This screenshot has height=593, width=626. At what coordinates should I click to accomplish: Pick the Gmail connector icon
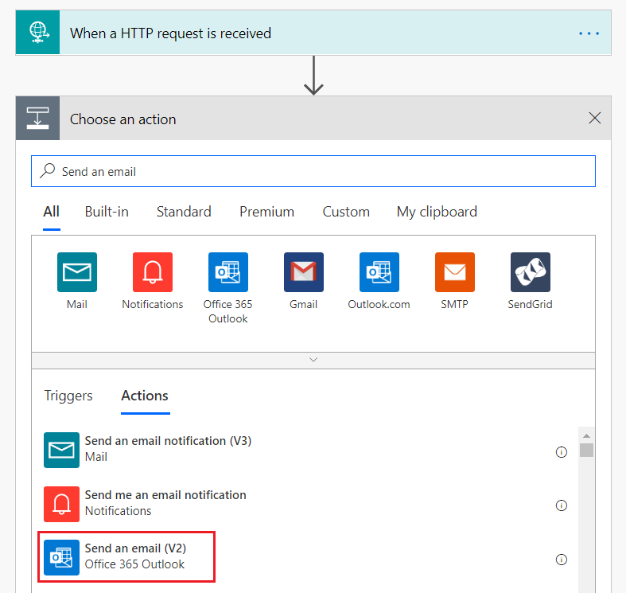click(x=304, y=272)
